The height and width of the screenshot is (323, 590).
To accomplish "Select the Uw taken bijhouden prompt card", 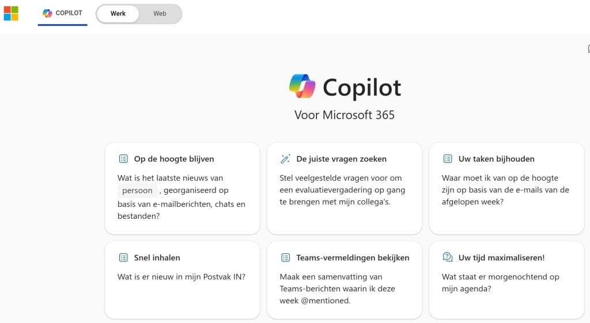I will click(506, 188).
